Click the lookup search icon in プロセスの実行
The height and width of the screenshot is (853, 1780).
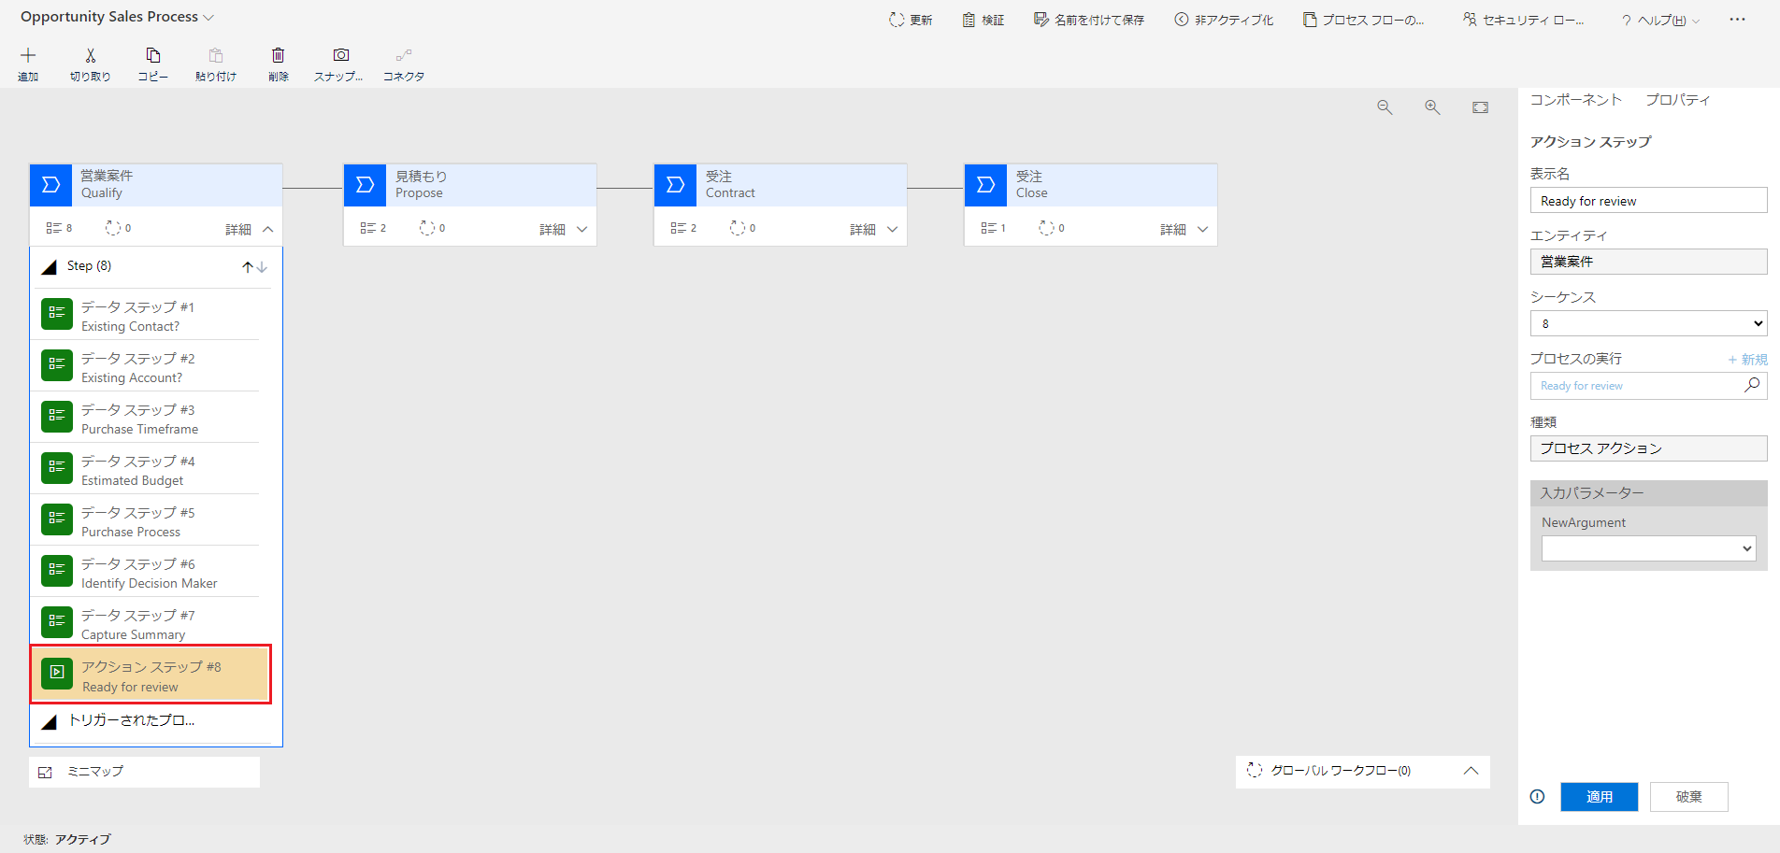click(1752, 385)
